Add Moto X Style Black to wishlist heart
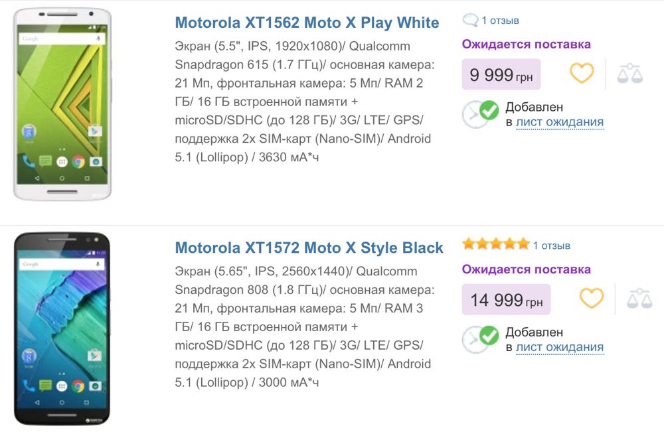Viewport: 664px width, 432px height. [x=591, y=299]
